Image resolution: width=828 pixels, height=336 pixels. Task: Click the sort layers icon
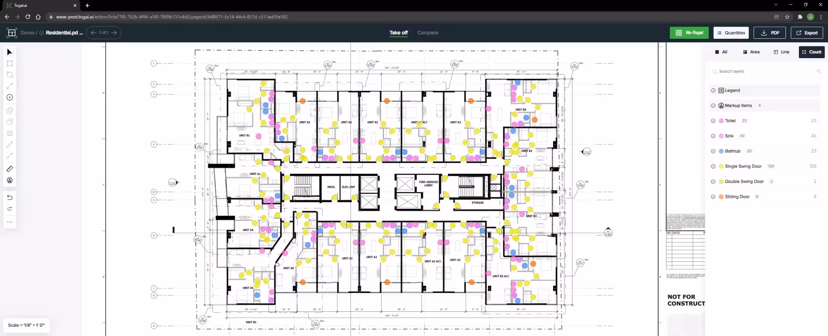(818, 71)
